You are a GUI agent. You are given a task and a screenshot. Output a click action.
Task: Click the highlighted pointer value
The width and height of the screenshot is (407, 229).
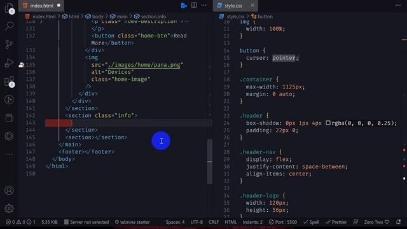coord(284,58)
